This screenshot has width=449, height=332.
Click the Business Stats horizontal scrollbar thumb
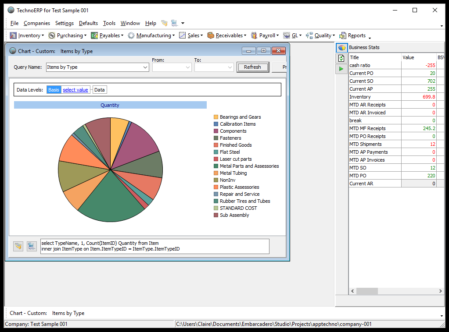(x=367, y=291)
